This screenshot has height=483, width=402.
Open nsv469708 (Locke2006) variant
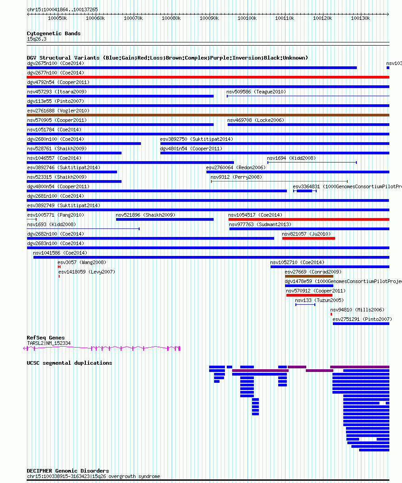coord(309,125)
